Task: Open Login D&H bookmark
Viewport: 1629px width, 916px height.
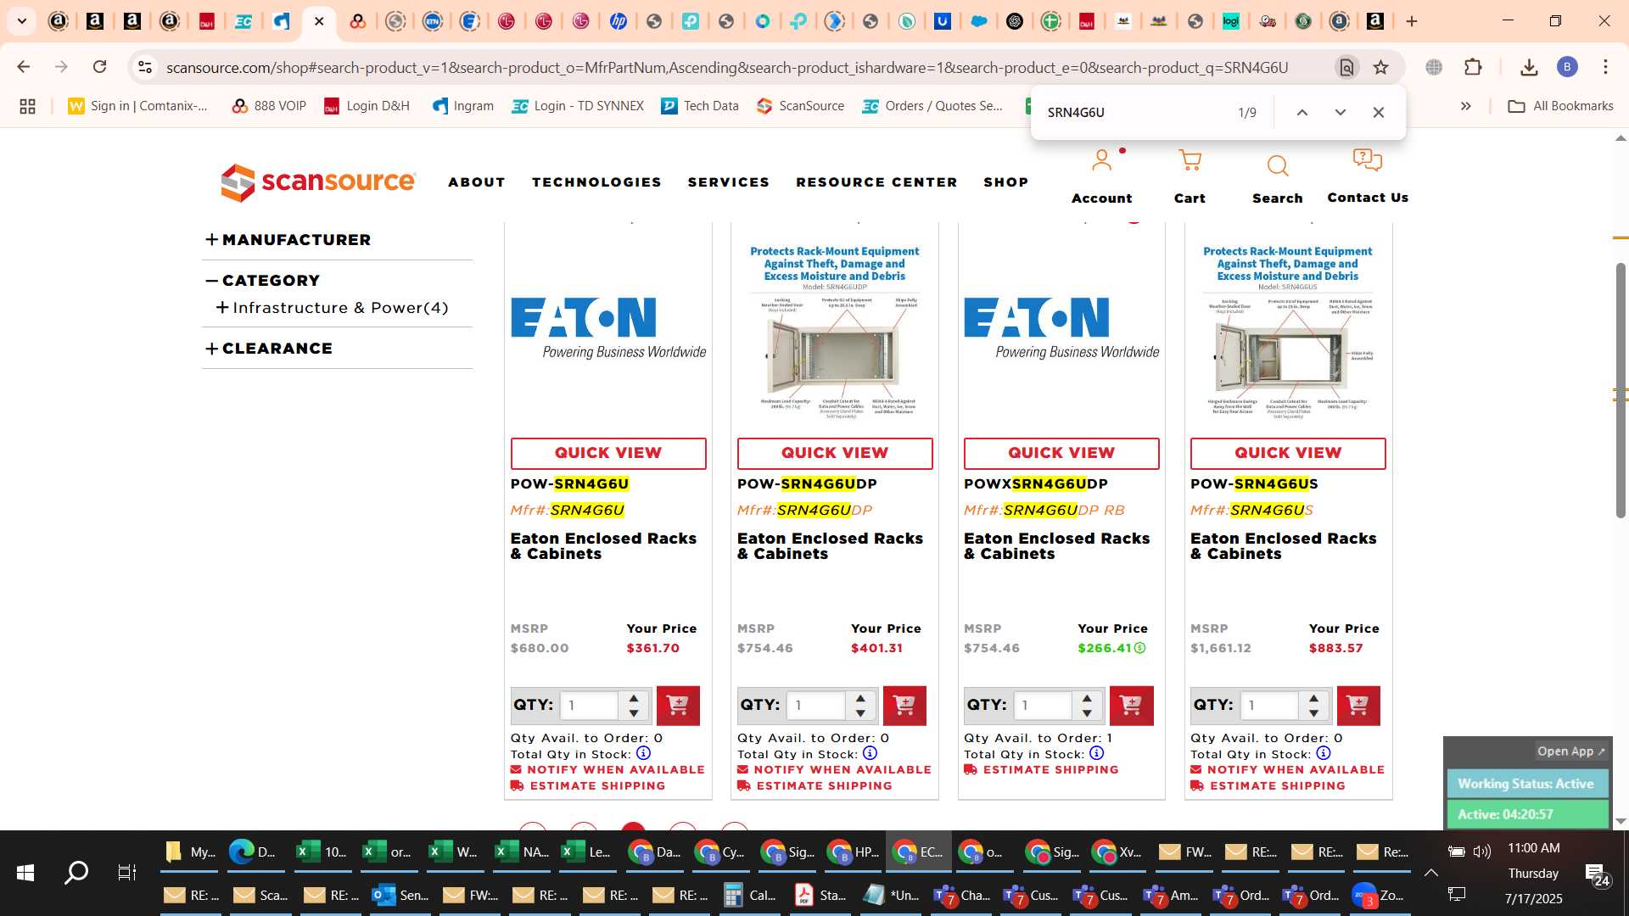Action: click(x=367, y=106)
